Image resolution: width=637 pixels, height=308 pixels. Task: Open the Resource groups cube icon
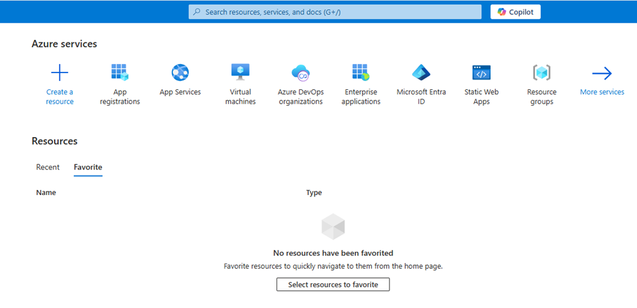coord(542,72)
